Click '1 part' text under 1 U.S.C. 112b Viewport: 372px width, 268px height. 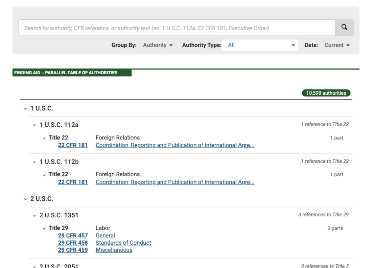click(x=337, y=174)
